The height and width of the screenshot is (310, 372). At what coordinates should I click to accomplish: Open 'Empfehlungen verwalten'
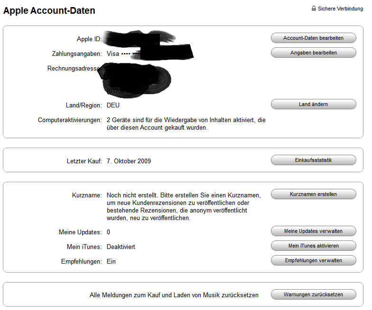click(313, 260)
